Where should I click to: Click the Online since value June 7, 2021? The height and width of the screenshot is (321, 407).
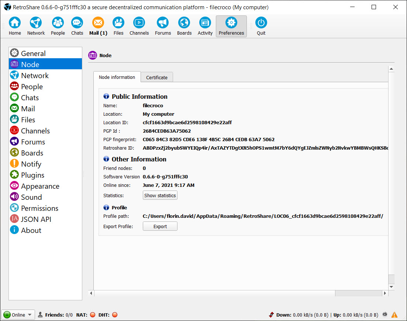(x=169, y=185)
